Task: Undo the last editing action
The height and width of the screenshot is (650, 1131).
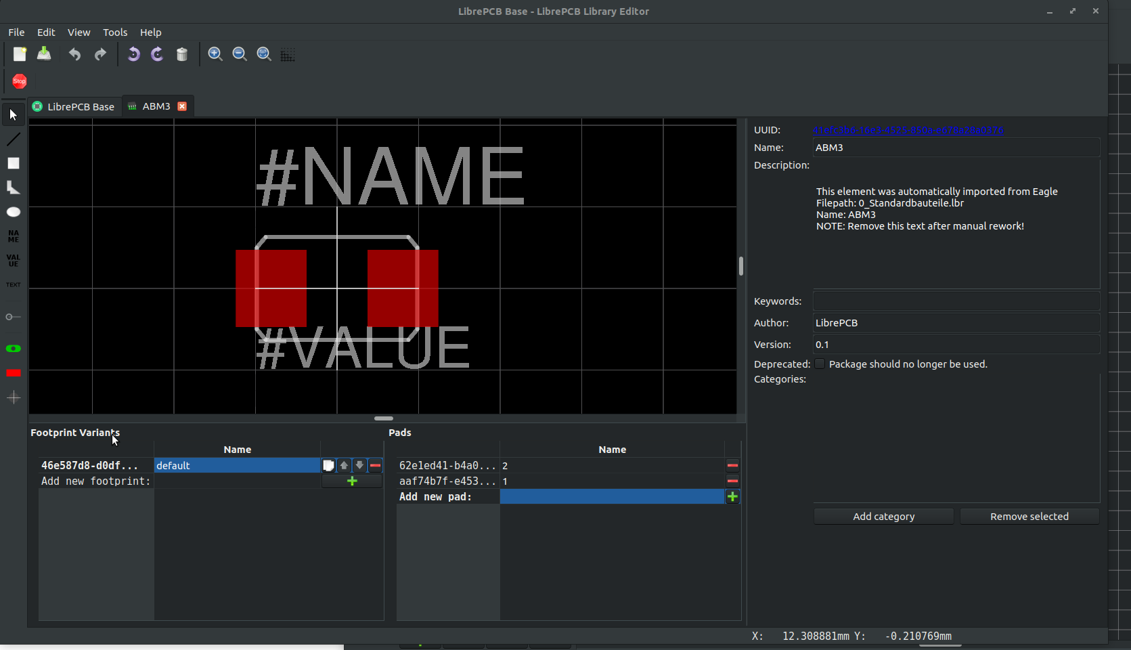Action: pos(74,54)
